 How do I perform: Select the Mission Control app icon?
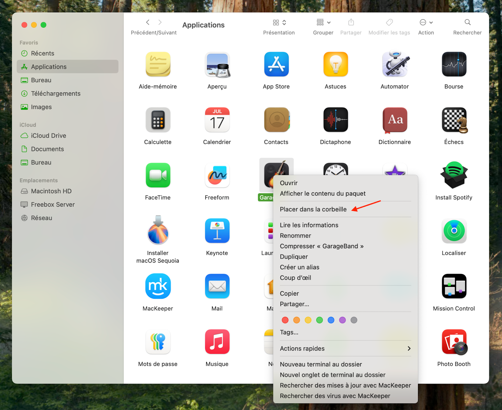point(454,286)
